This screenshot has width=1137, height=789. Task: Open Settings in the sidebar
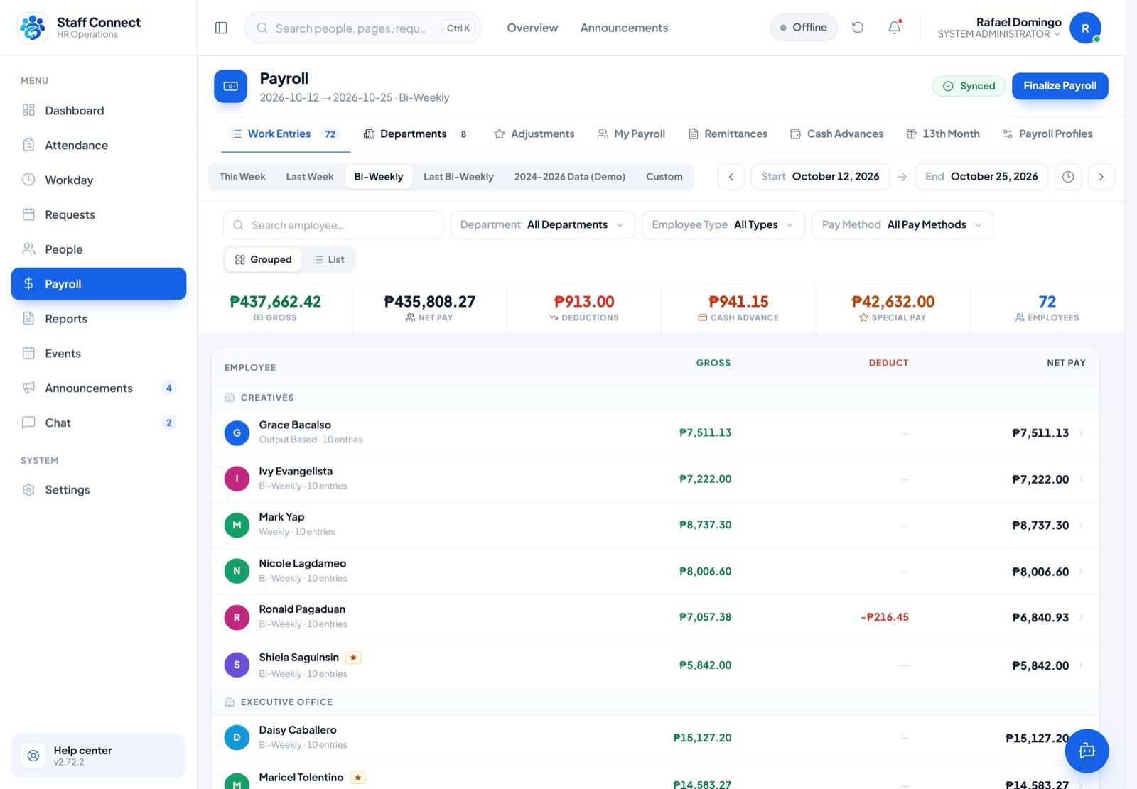point(99,489)
